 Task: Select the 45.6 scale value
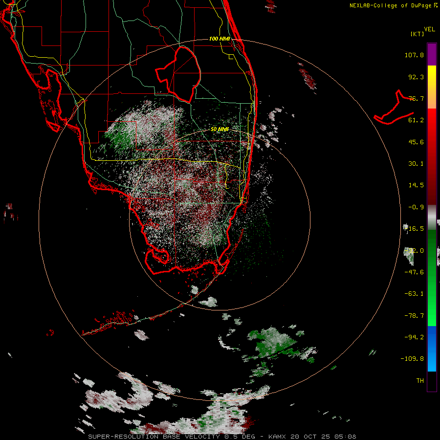tap(416, 142)
